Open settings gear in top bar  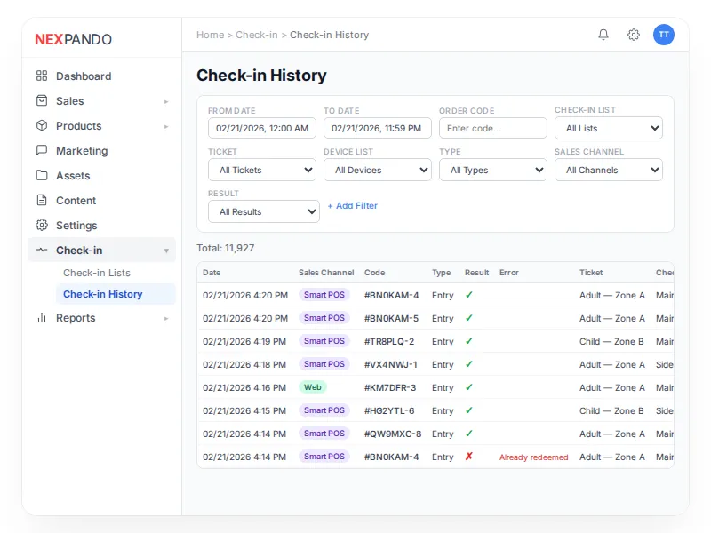(x=634, y=35)
